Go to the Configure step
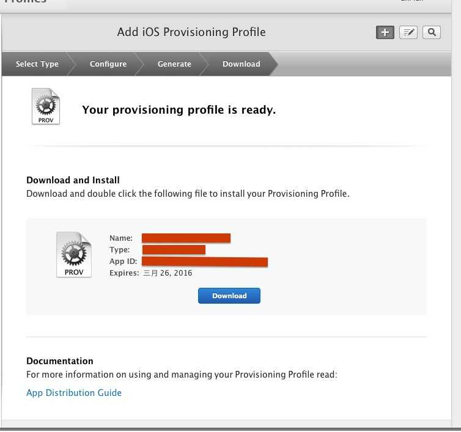This screenshot has height=432, width=461. [108, 64]
